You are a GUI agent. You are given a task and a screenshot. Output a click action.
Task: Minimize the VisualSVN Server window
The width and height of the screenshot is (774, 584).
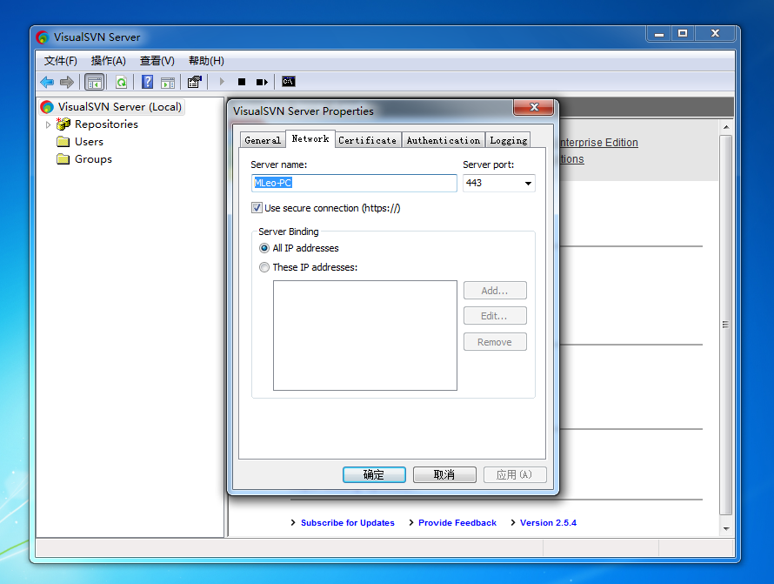click(x=659, y=34)
